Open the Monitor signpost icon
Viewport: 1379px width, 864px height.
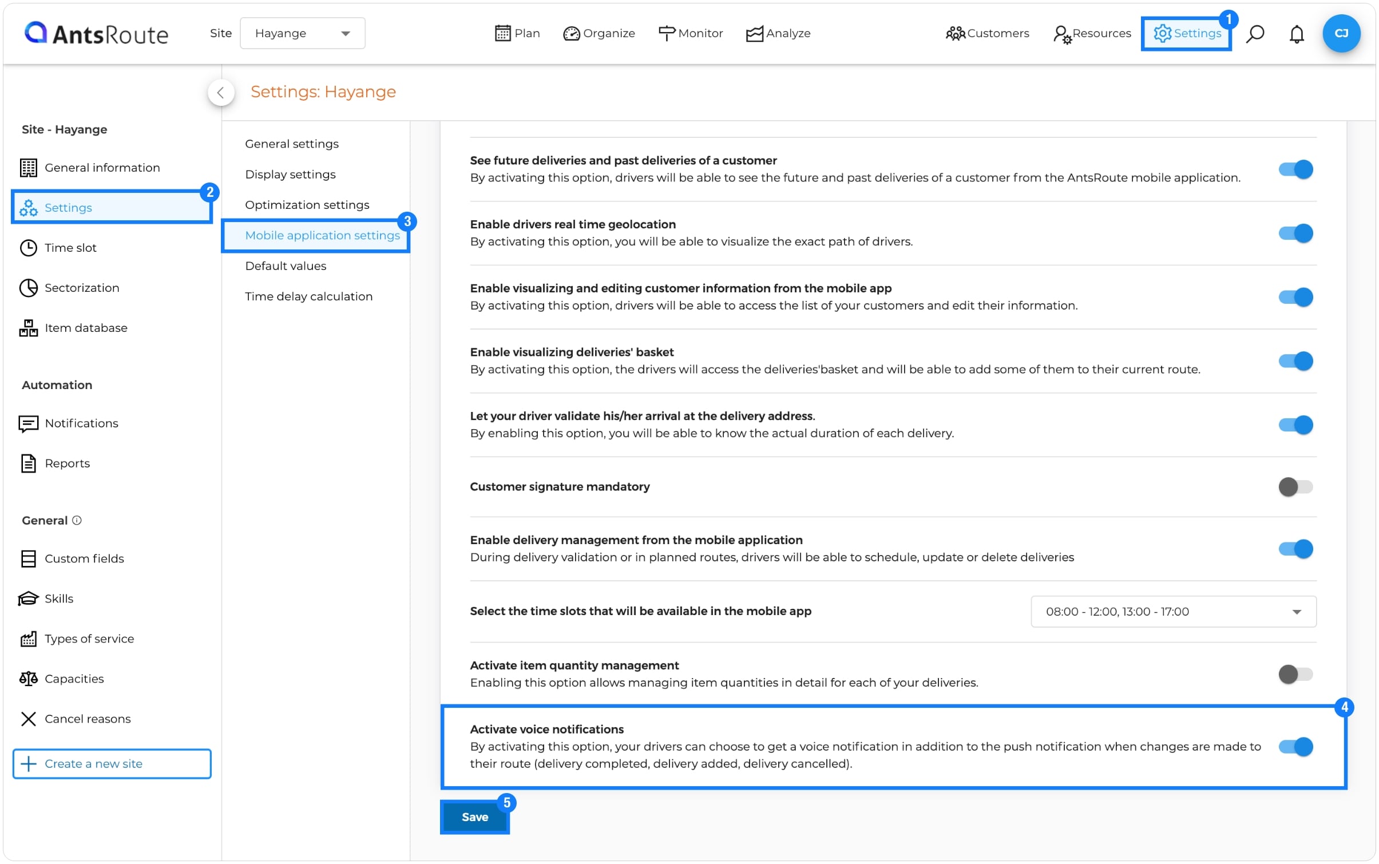(667, 33)
